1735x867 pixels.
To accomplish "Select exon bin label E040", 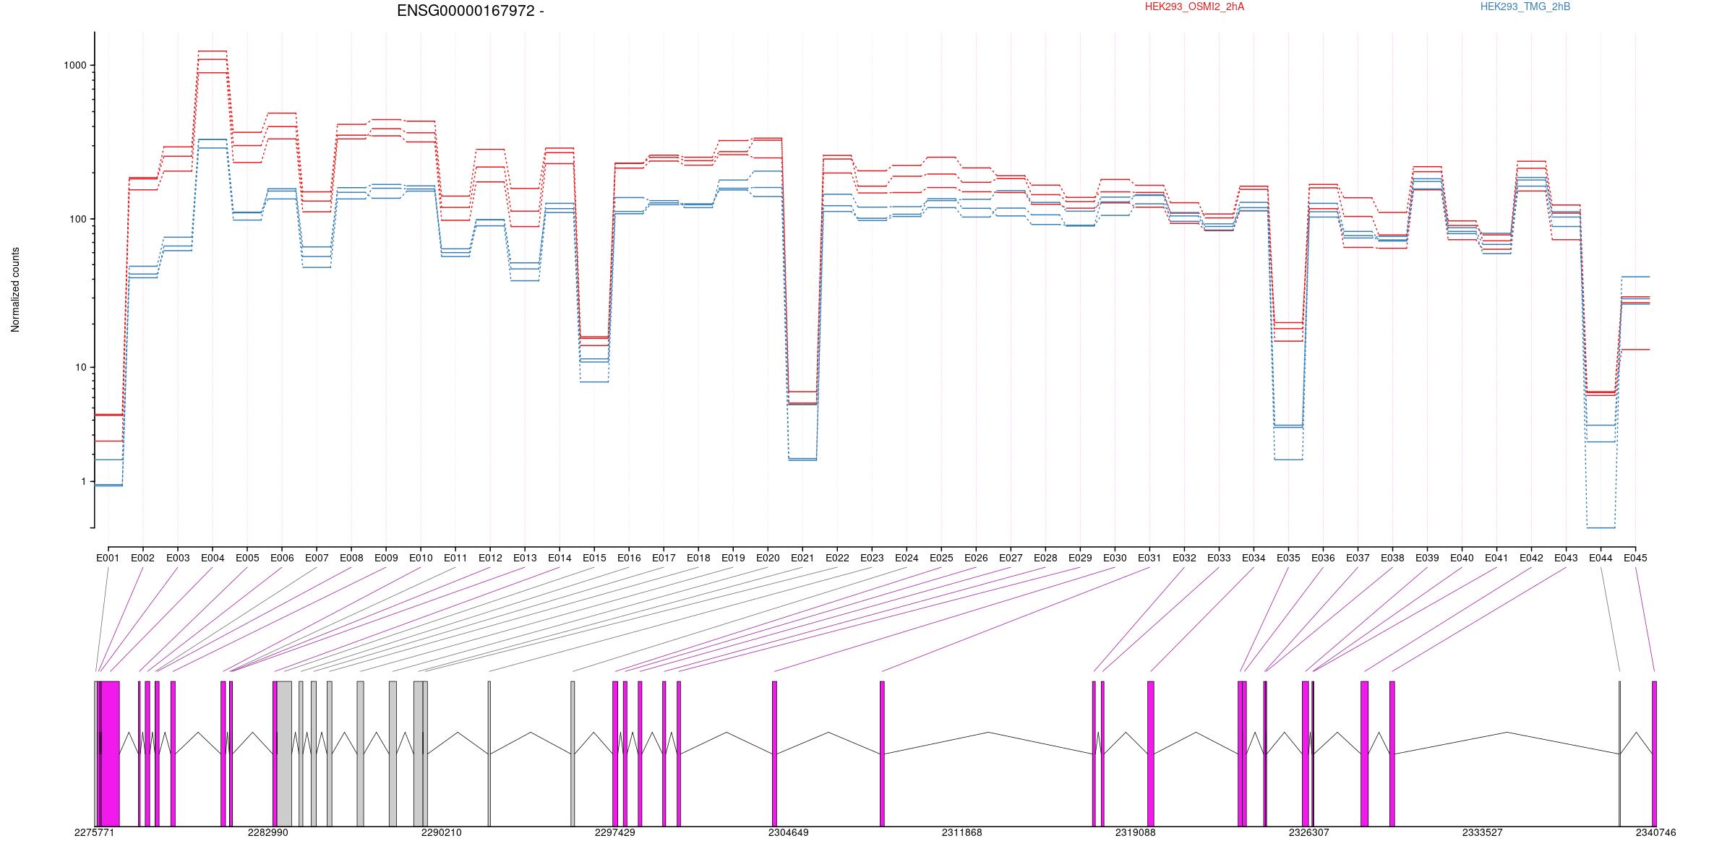I will click(1461, 558).
